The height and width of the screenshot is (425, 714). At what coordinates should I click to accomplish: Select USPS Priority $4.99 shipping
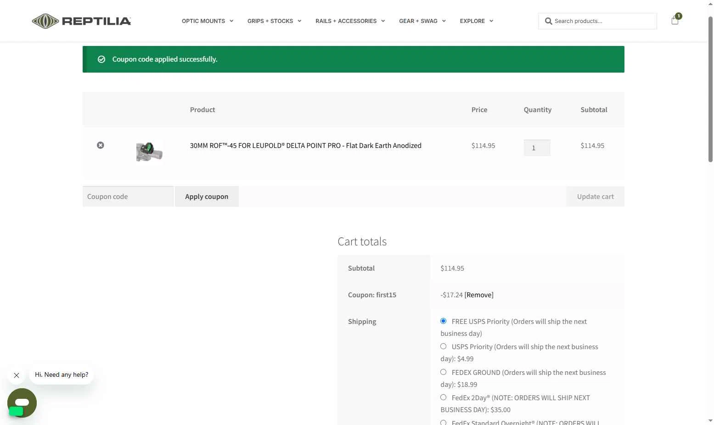(443, 346)
